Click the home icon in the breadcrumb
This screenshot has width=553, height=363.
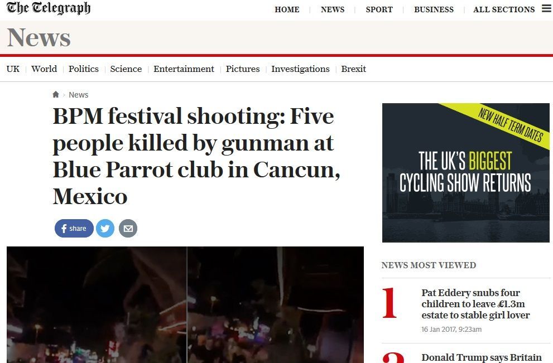(x=55, y=94)
